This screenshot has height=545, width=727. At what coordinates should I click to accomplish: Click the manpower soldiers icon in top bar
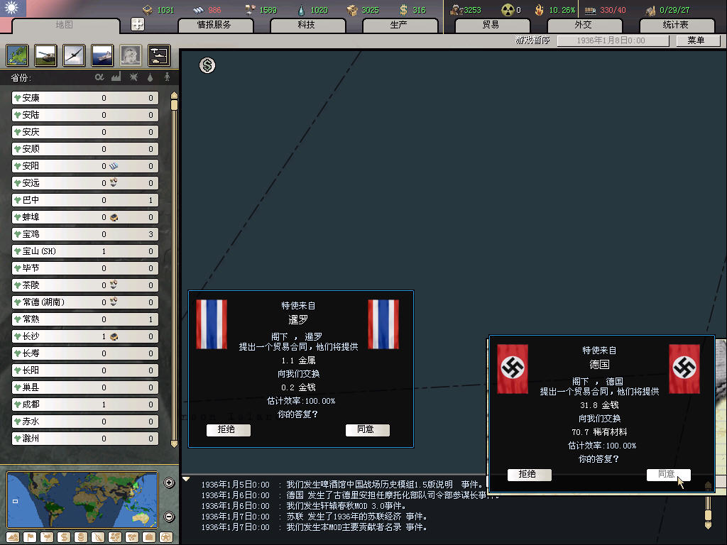click(x=457, y=10)
